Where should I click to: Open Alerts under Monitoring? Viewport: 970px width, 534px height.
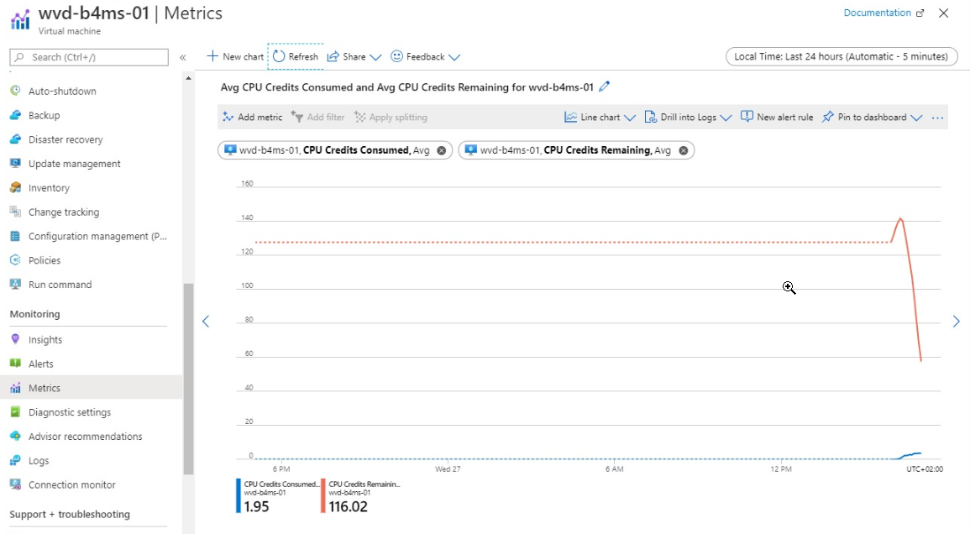click(x=41, y=364)
